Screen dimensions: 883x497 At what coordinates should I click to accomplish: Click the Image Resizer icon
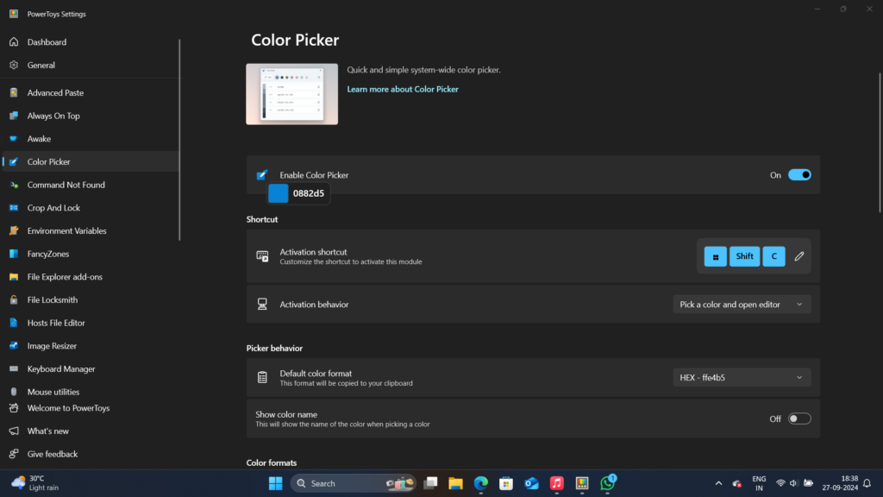click(14, 346)
